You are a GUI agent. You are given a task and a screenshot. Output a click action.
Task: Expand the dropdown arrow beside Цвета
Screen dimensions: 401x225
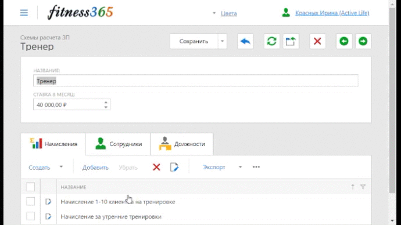tap(214, 13)
